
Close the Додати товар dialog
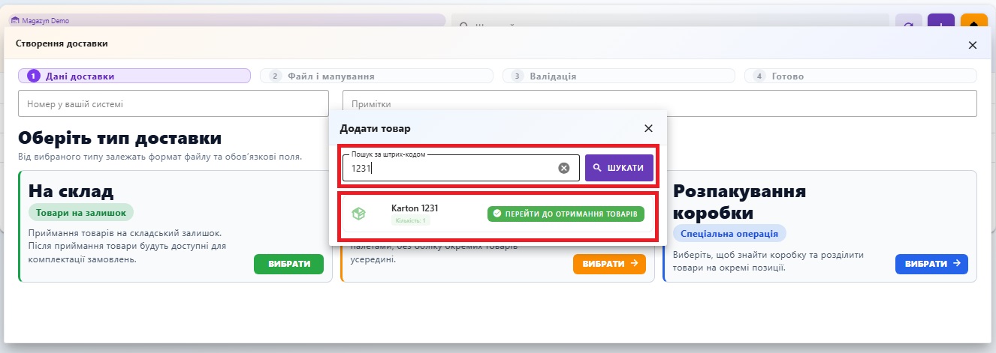[x=649, y=129]
